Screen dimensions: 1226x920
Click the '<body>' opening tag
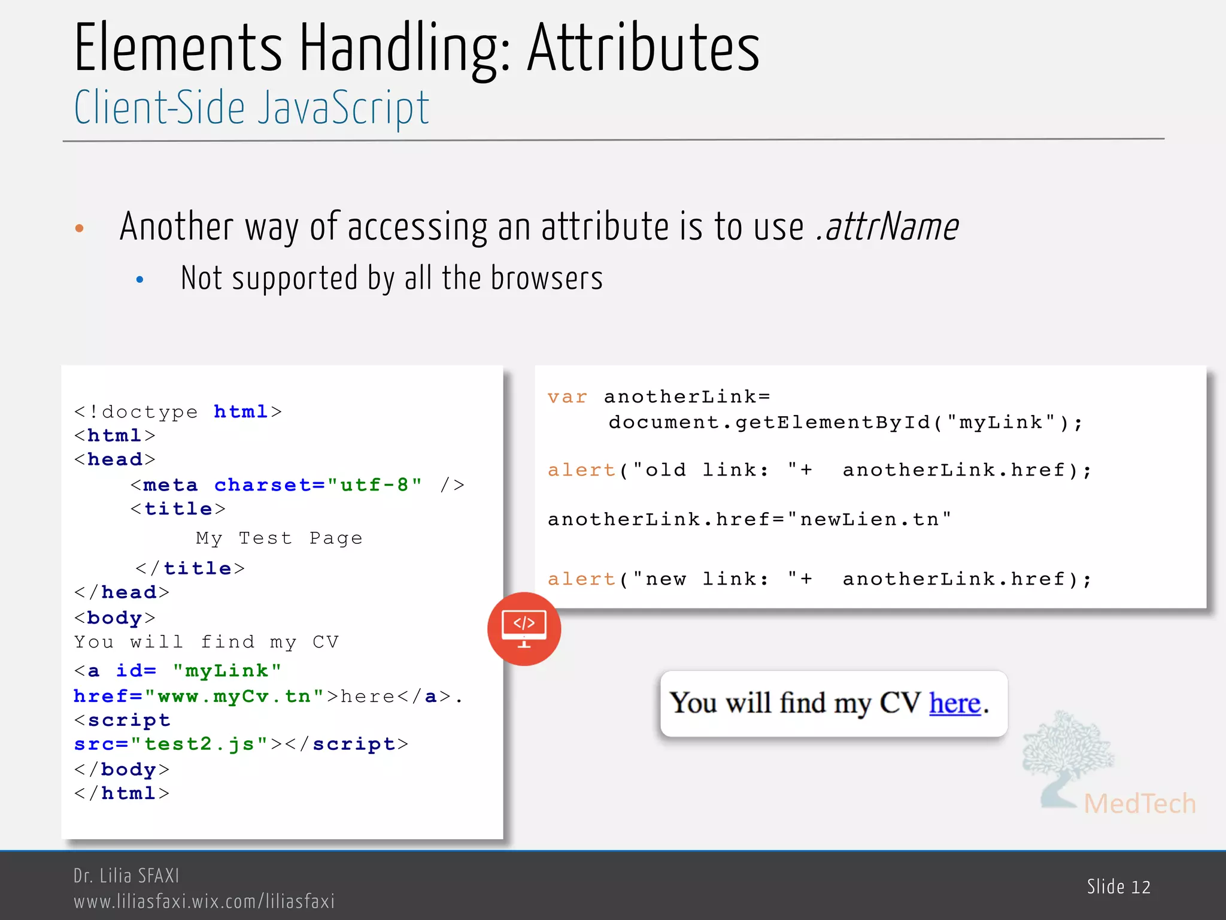click(114, 618)
